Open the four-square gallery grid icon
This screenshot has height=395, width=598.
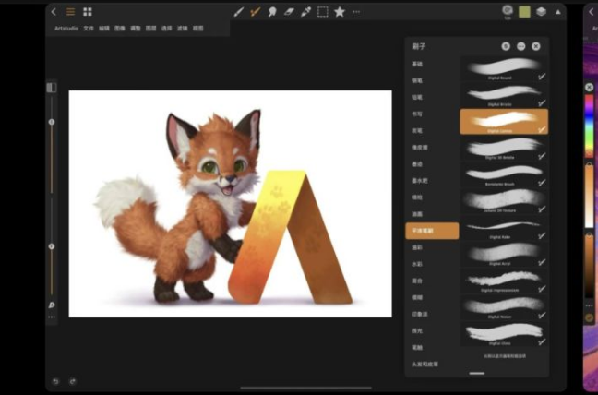tap(88, 12)
